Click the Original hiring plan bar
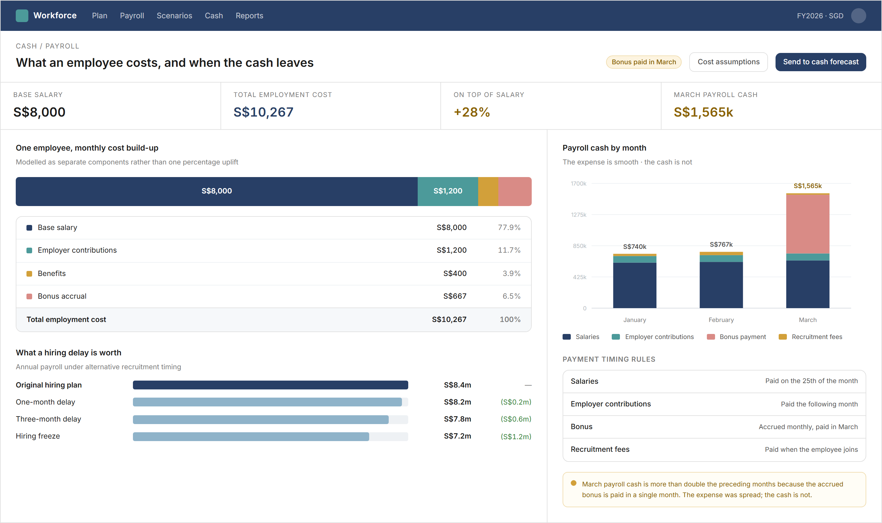 click(x=270, y=385)
